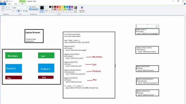Set text background to Opaque
The width and height of the screenshot is (186, 104).
click(x=33, y=7)
